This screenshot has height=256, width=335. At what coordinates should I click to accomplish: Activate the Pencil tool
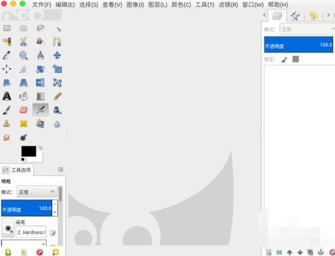coord(57,96)
